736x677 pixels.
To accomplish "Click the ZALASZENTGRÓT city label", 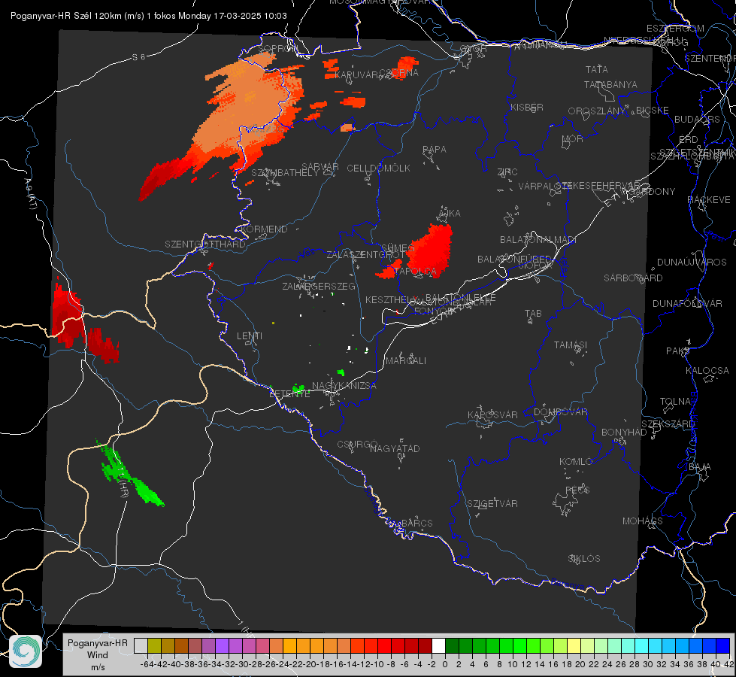I will [x=366, y=255].
